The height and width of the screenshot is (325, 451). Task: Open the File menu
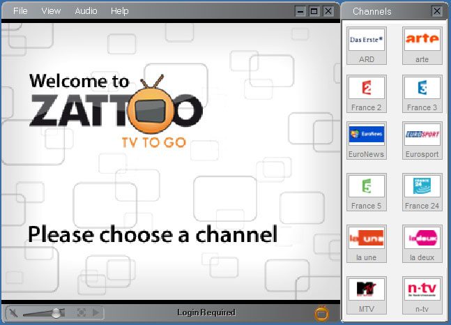20,11
